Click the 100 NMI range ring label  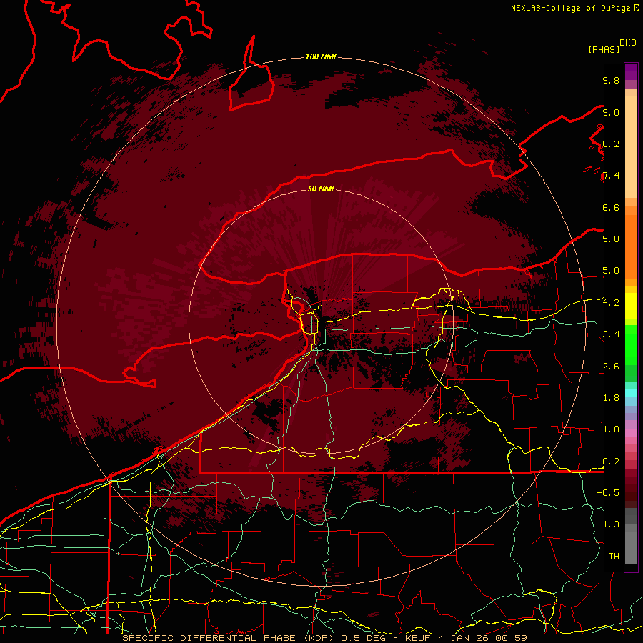tap(321, 56)
